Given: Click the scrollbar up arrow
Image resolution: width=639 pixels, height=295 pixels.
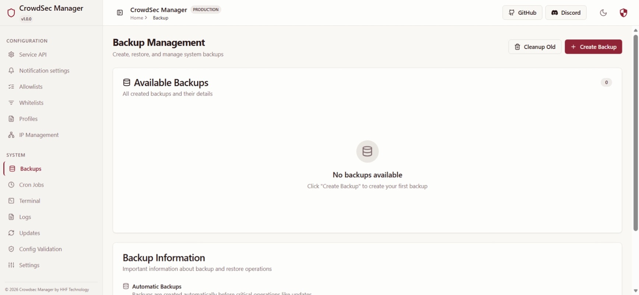Looking at the screenshot, I should (635, 30).
